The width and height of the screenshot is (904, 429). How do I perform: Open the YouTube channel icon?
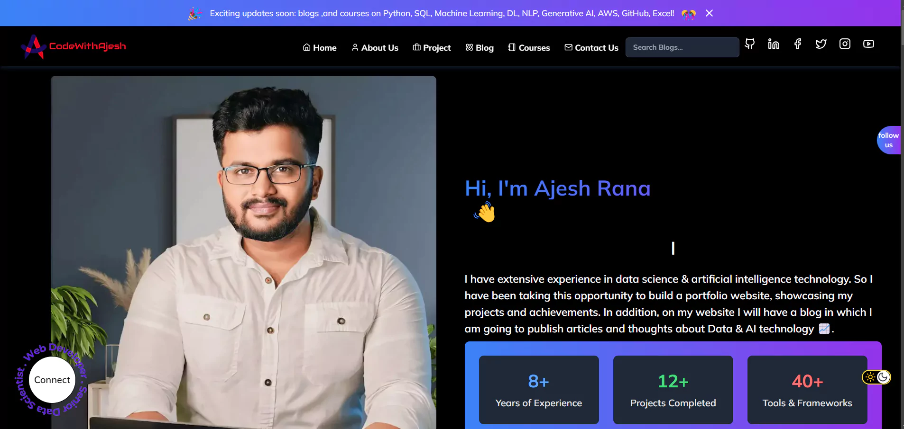pyautogui.click(x=868, y=44)
